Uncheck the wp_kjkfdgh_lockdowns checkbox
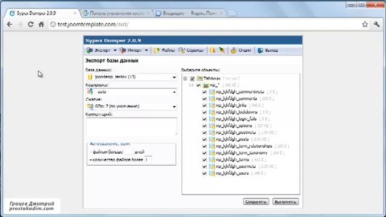 tap(204, 112)
